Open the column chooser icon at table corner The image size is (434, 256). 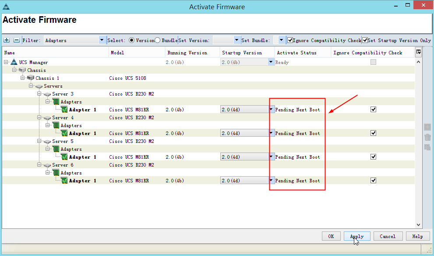click(x=418, y=52)
